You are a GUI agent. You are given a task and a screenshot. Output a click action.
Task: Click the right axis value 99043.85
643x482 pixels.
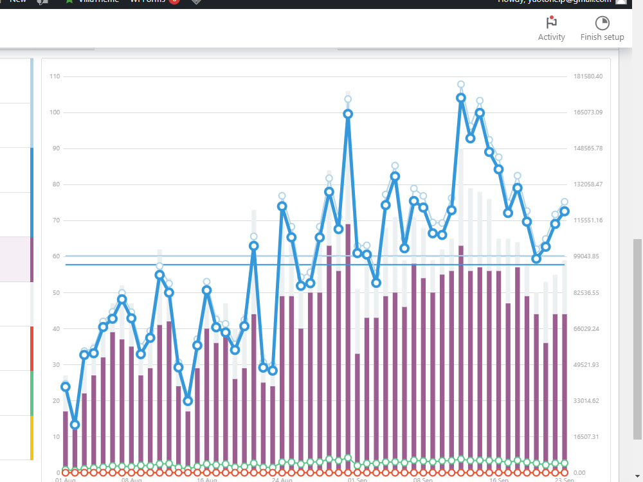click(586, 256)
